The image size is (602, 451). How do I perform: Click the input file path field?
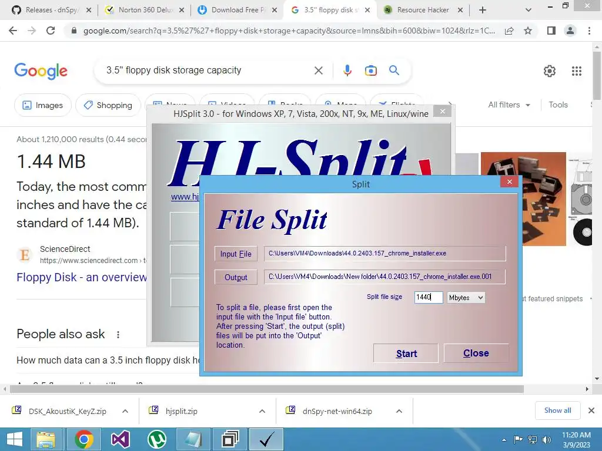click(x=384, y=254)
